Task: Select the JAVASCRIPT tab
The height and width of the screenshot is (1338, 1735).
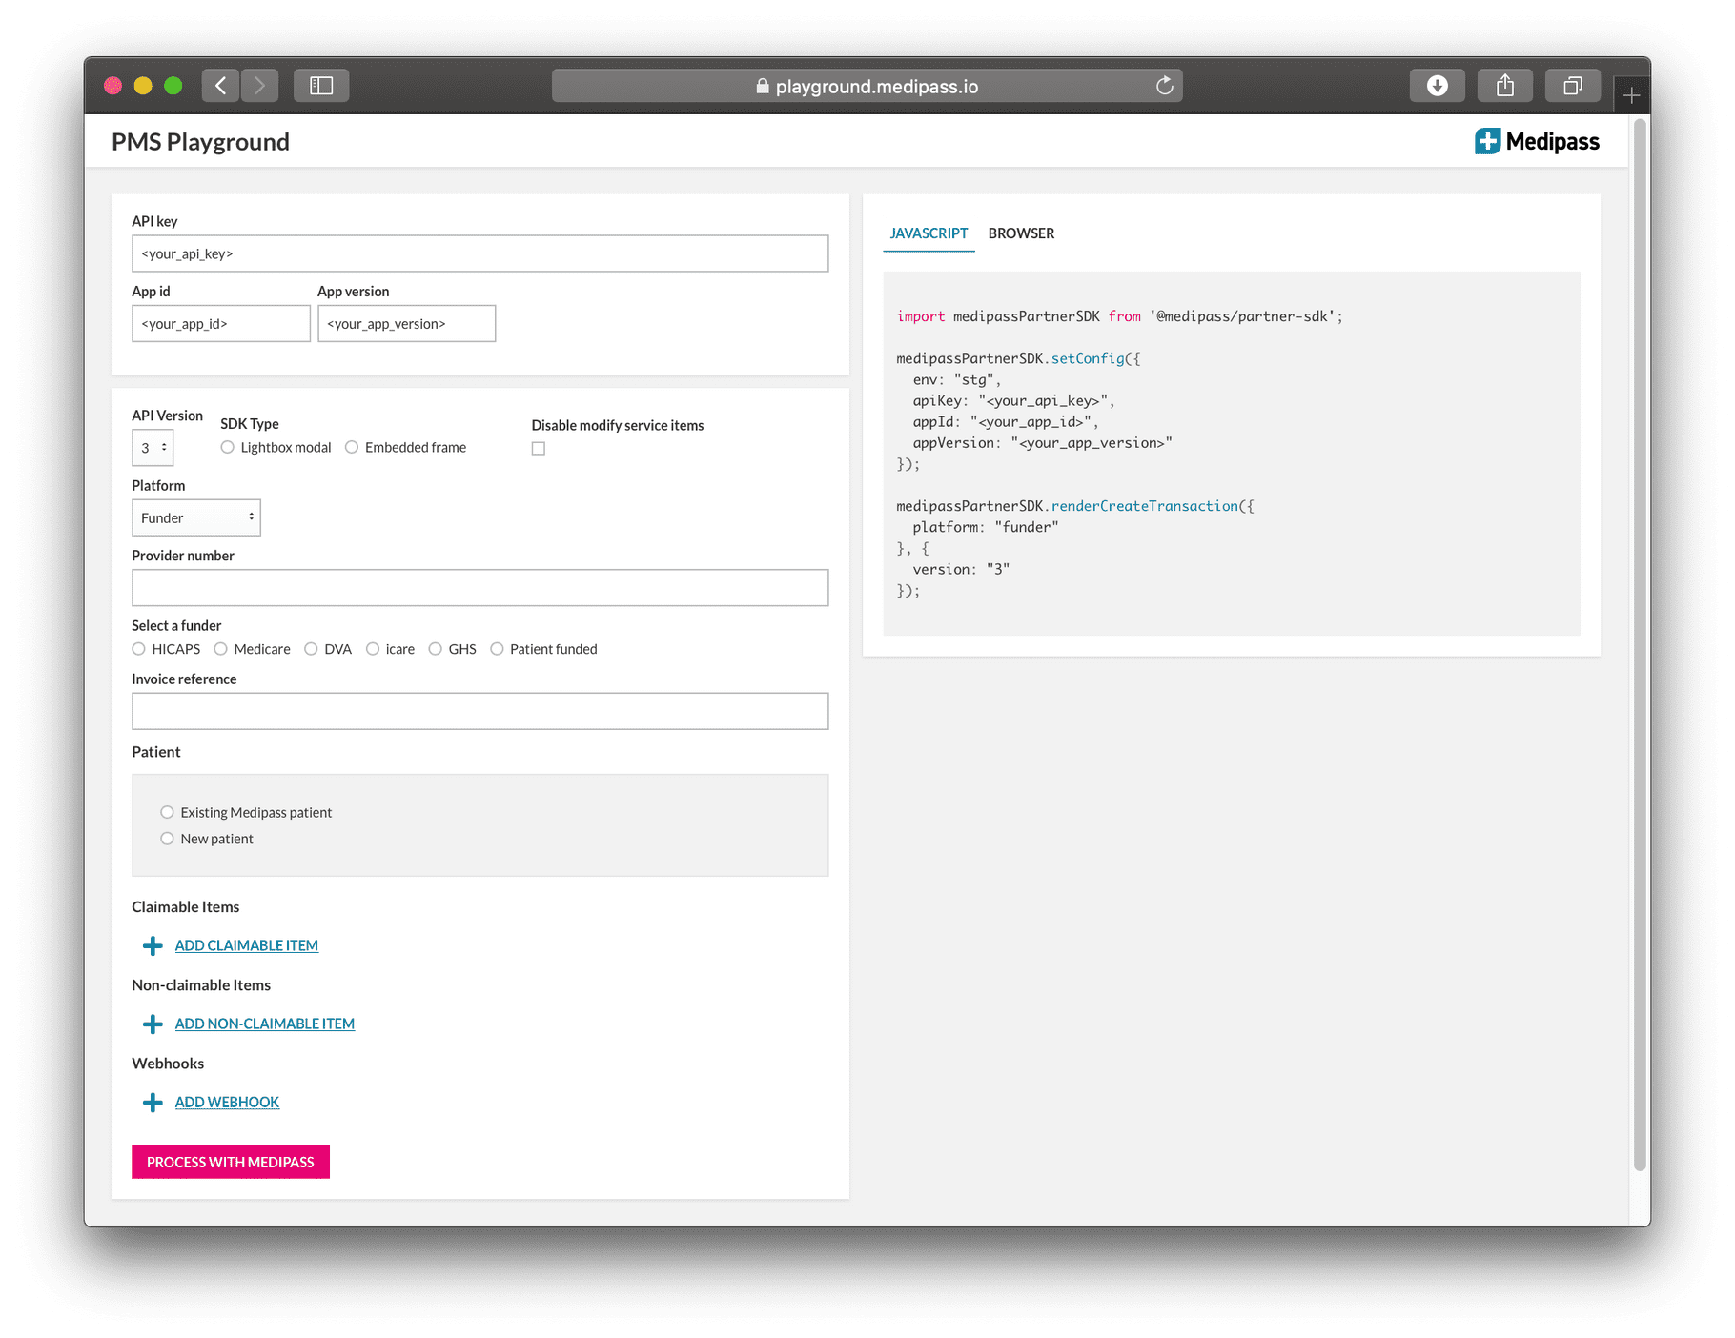Action: coord(929,233)
